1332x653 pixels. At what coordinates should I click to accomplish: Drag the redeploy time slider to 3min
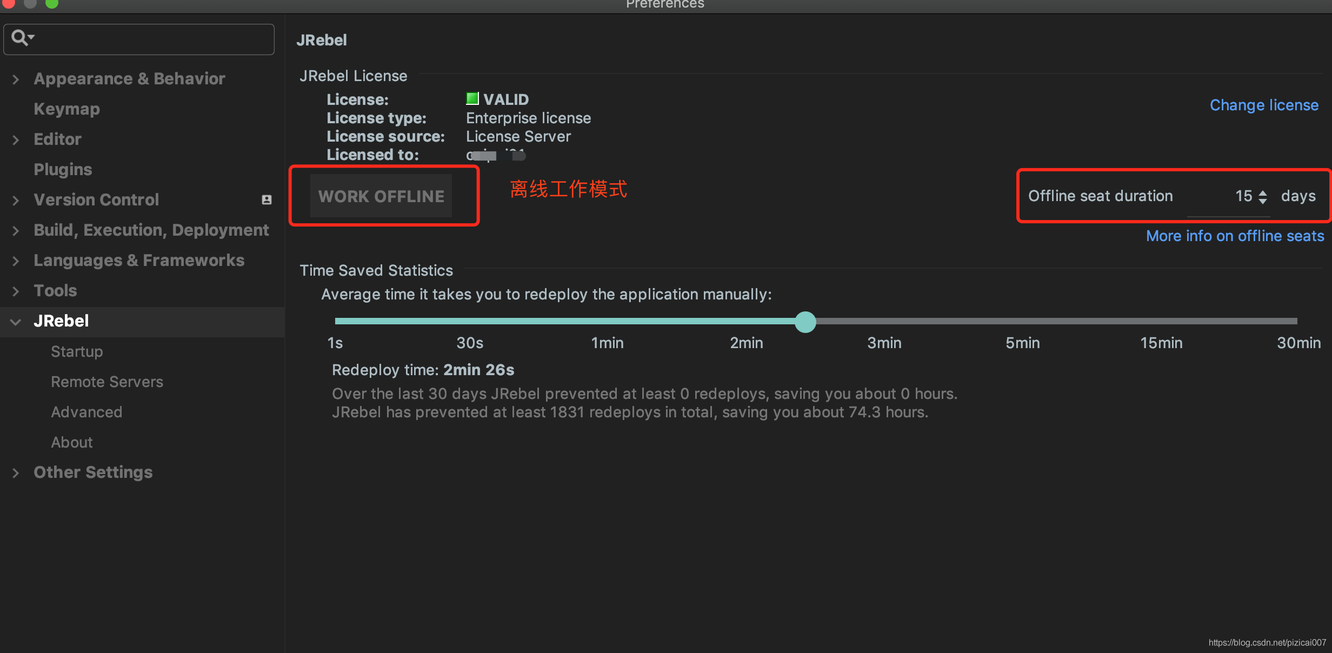pyautogui.click(x=883, y=320)
